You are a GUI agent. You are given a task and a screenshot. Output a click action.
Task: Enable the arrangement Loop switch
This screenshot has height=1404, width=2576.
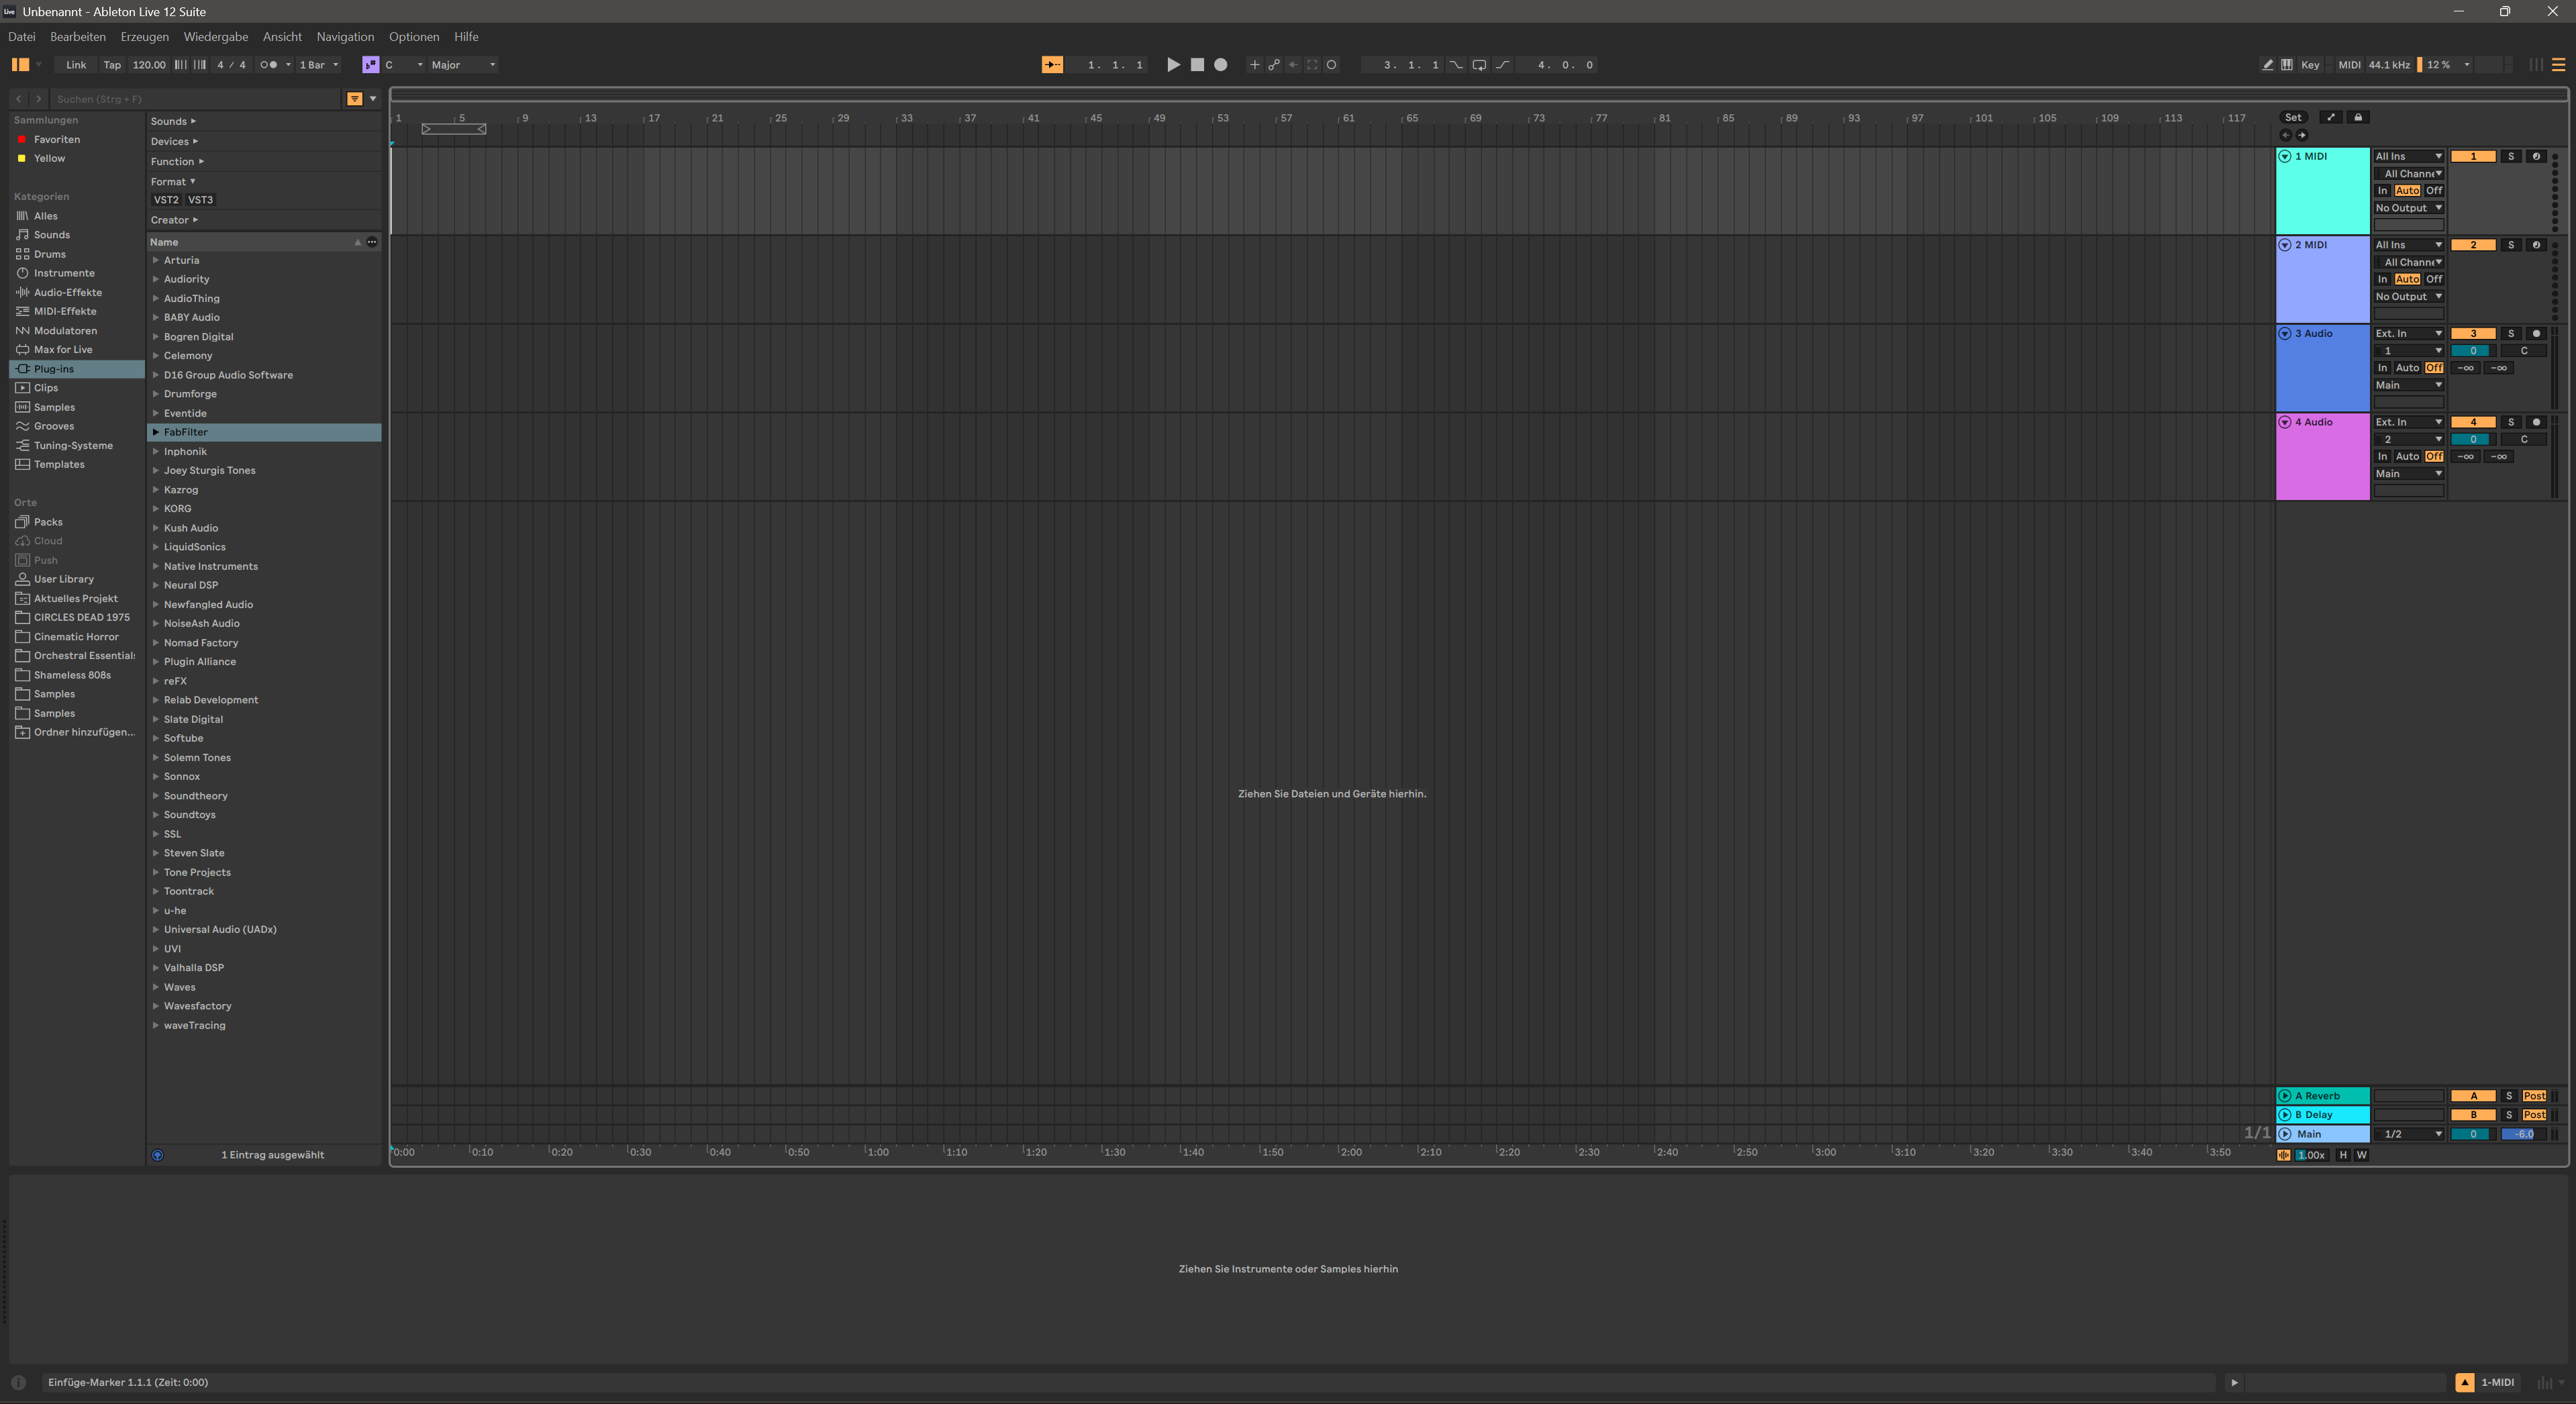click(1479, 65)
